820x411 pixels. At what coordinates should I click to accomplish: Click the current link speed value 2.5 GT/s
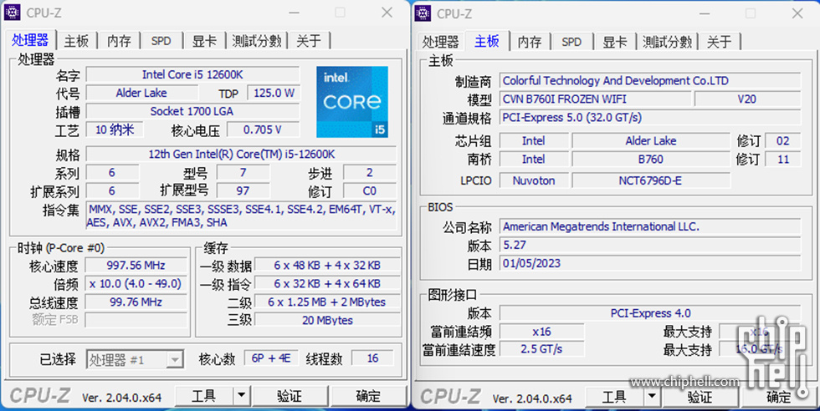(x=542, y=349)
